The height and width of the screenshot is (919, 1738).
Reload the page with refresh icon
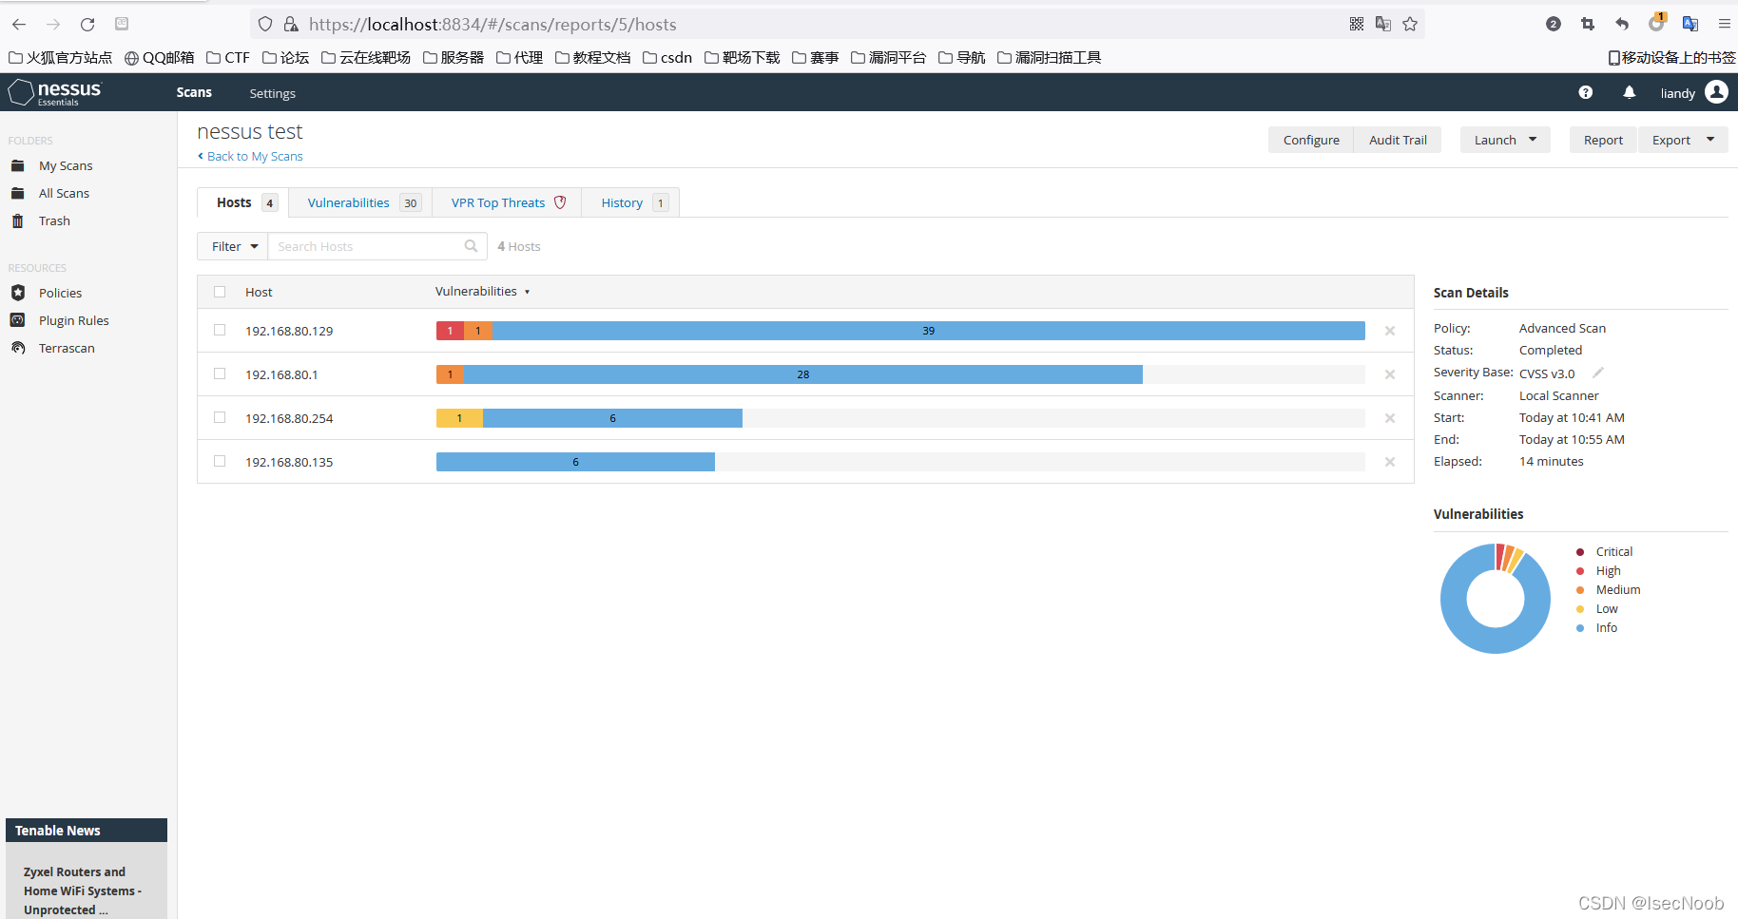[x=87, y=24]
